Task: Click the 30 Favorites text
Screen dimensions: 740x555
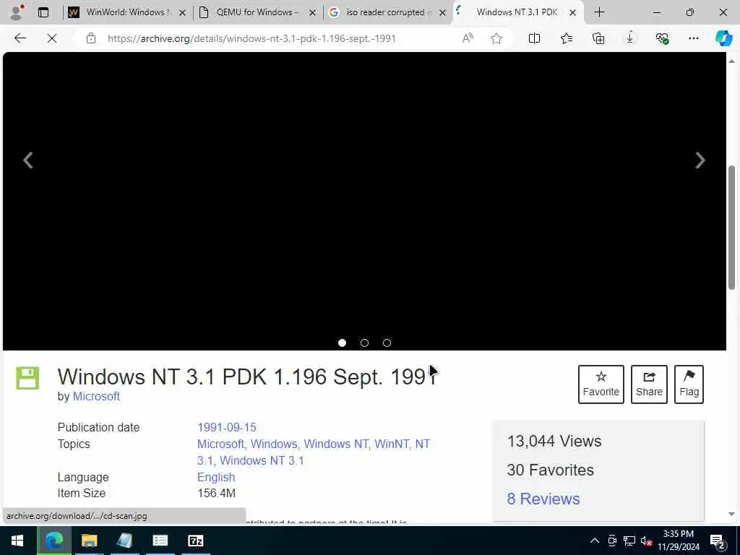Action: click(550, 470)
